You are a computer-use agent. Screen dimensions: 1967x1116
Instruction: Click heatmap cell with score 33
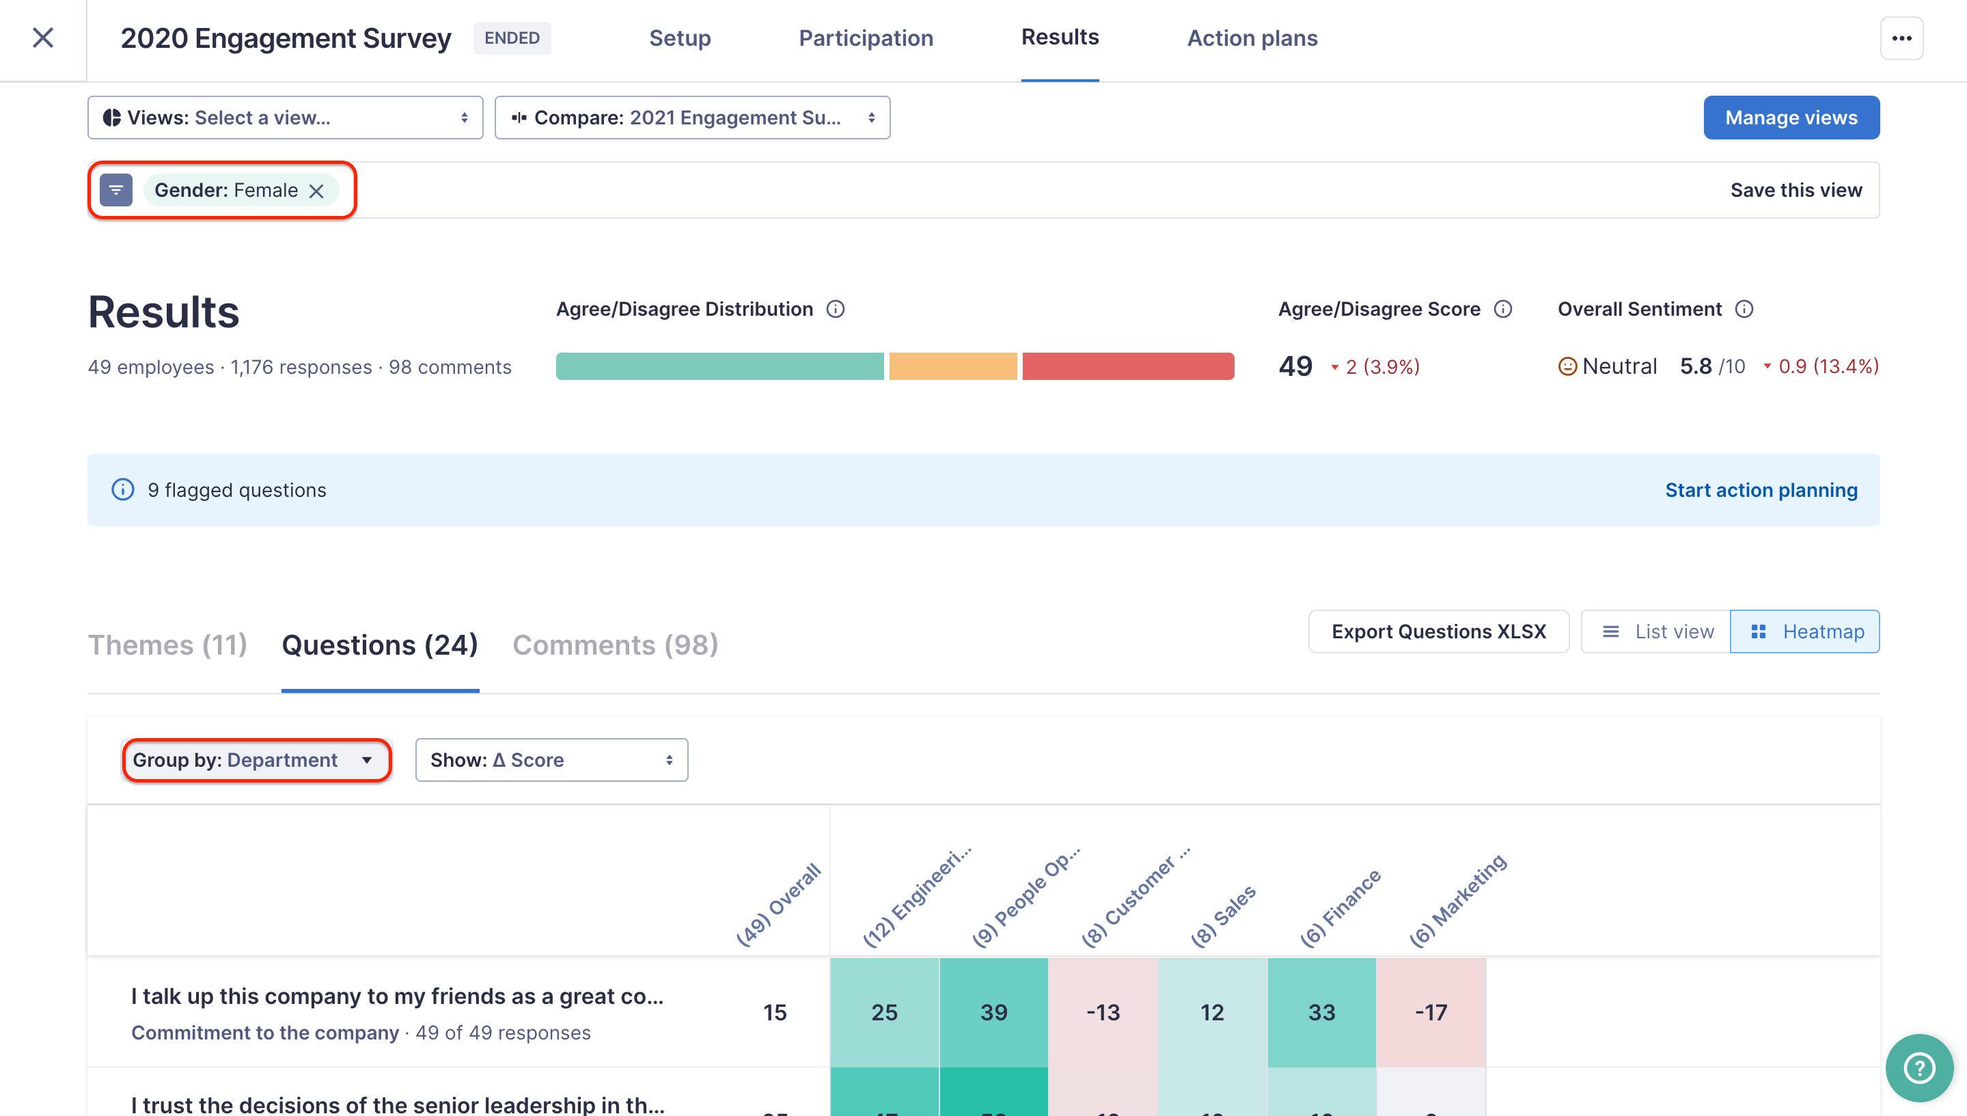[x=1322, y=1013]
